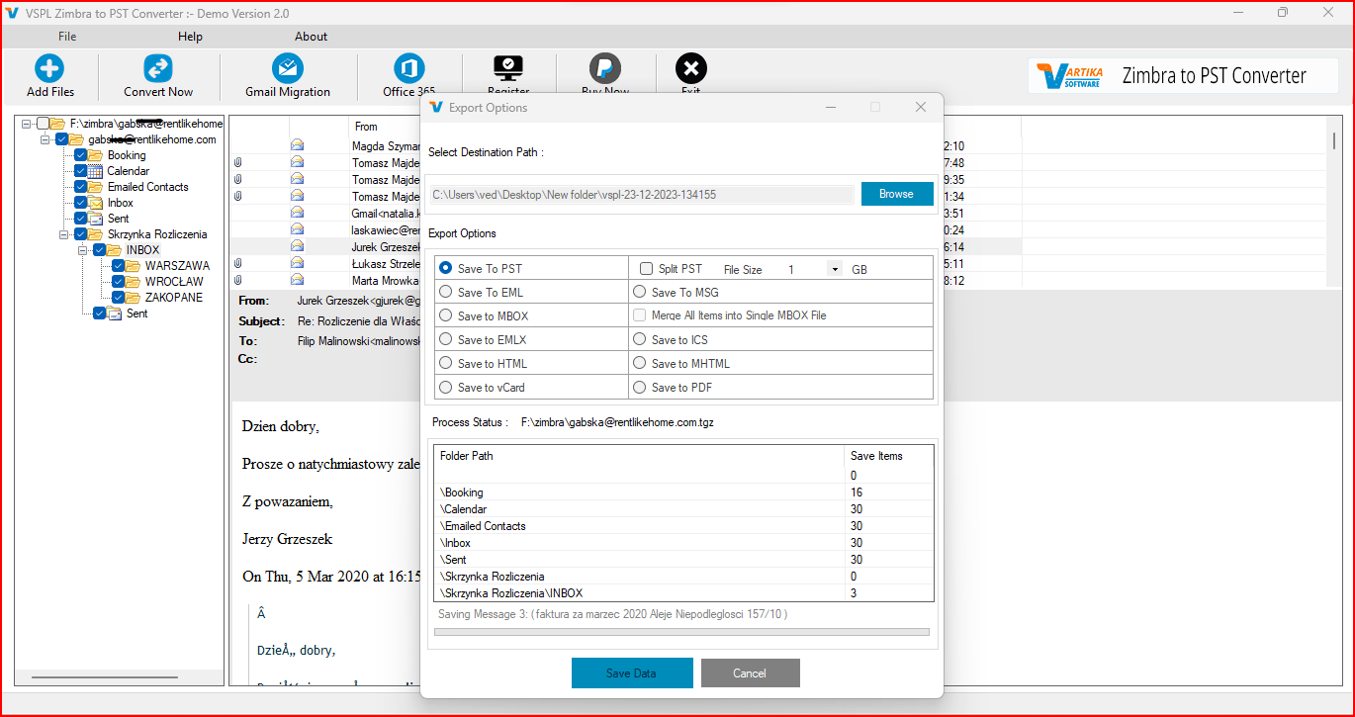Viewport: 1355px width, 717px height.
Task: Click the Buy Now PayPal icon
Action: (x=604, y=68)
